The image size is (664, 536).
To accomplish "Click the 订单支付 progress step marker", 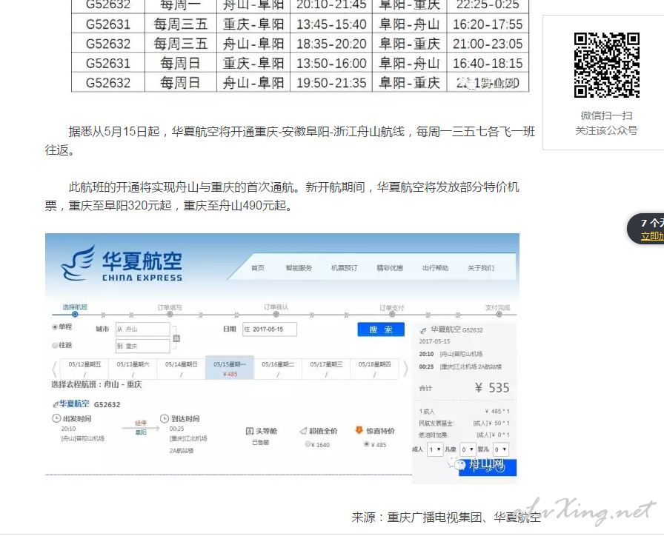I will (392, 315).
